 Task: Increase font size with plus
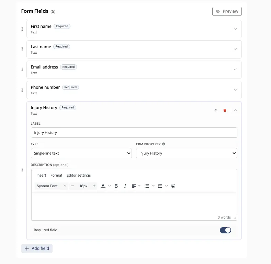point(94,186)
